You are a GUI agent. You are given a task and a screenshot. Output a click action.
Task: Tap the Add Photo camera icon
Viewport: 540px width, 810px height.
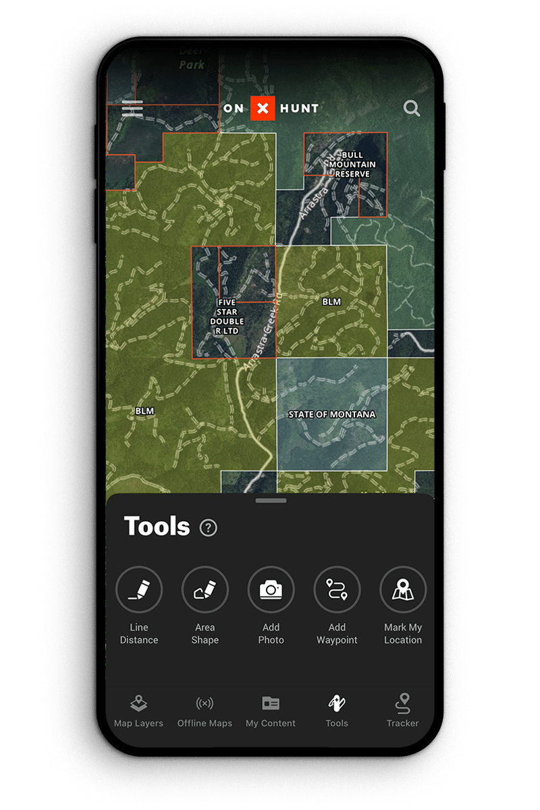pos(271,589)
